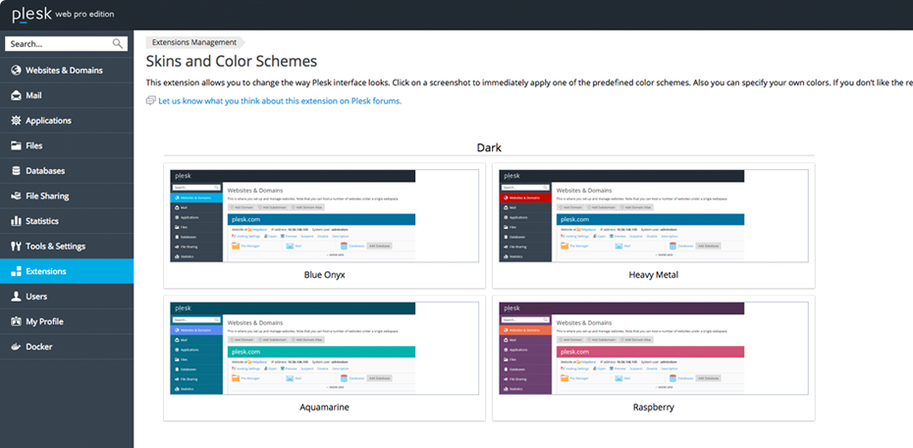The image size is (913, 448).
Task: Apply the Aquamarine skin screenshot
Action: [324, 348]
